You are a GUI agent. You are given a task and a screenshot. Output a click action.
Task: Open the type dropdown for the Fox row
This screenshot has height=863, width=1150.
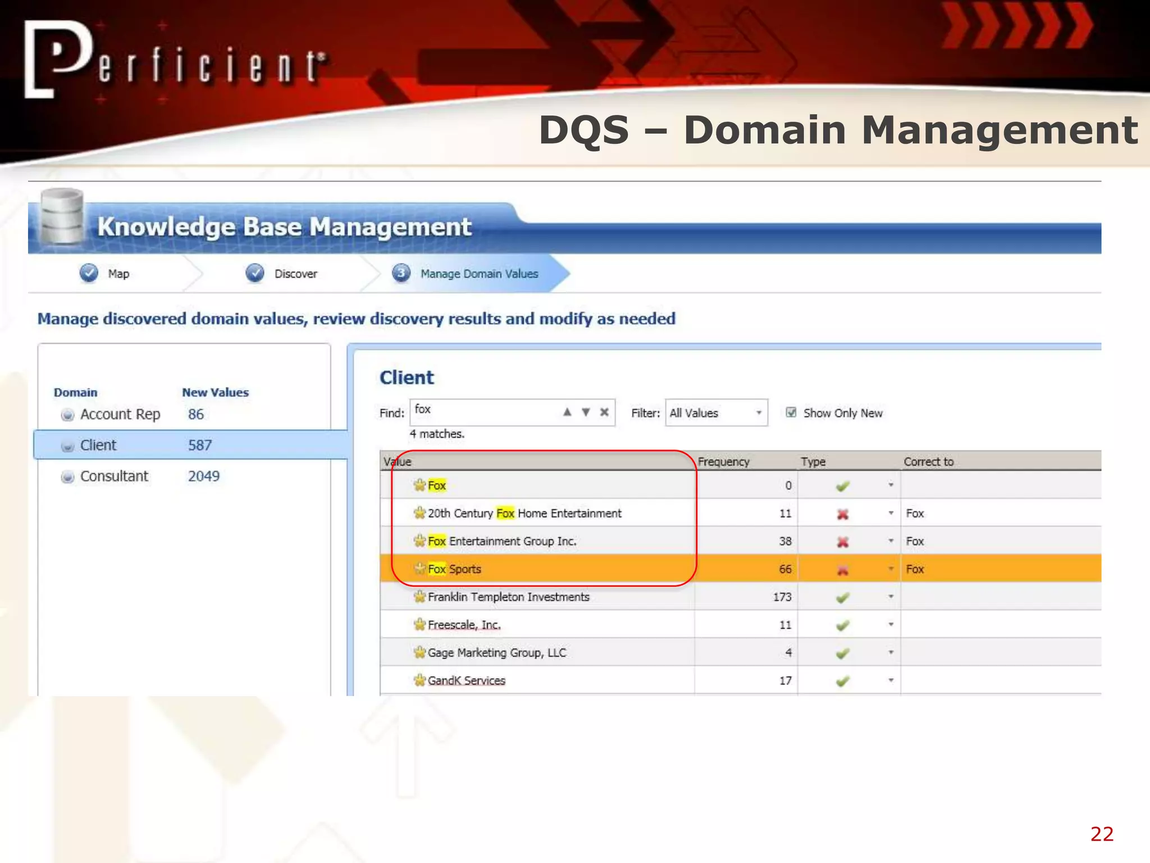click(891, 485)
